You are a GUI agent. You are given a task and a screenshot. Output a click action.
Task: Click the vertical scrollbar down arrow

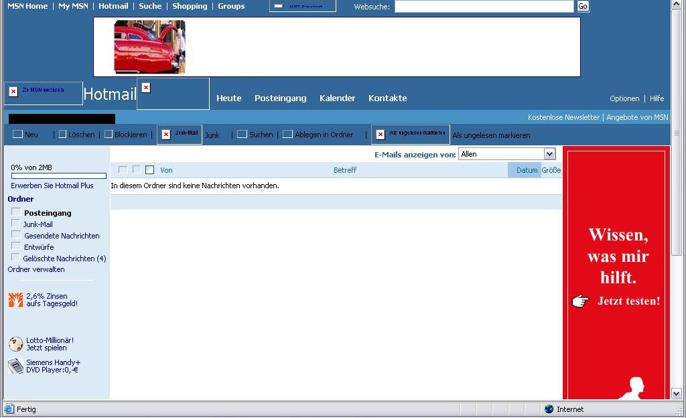pos(677,393)
